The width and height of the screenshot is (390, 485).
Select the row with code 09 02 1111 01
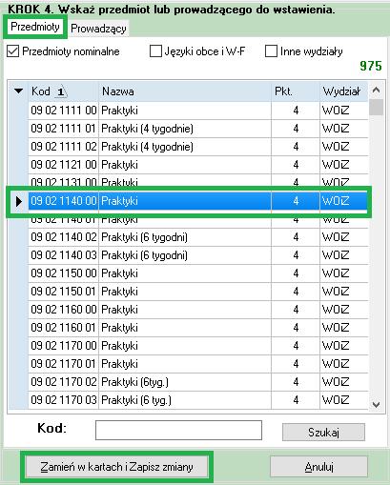point(198,129)
